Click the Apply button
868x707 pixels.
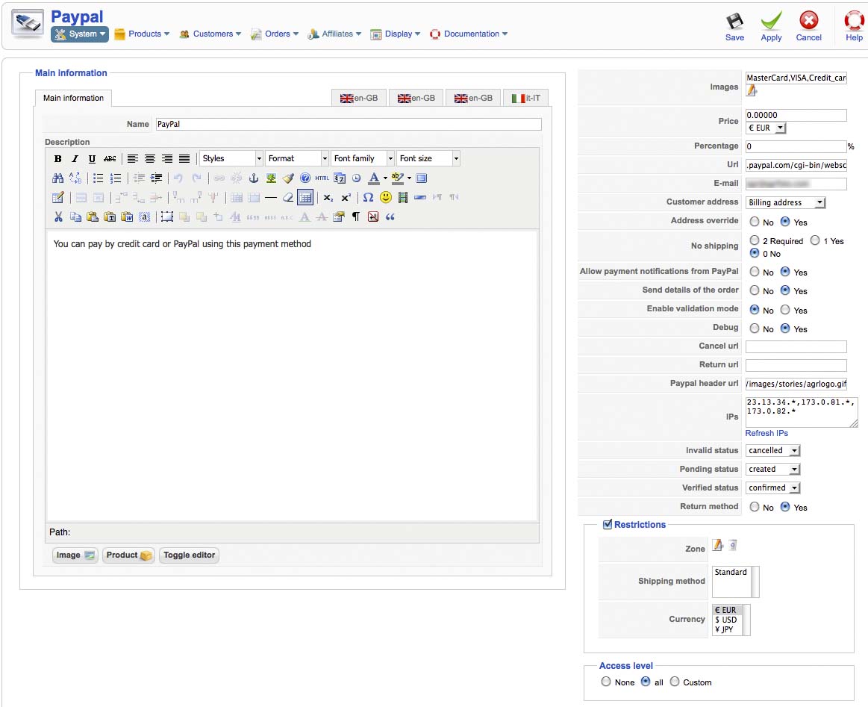771,27
